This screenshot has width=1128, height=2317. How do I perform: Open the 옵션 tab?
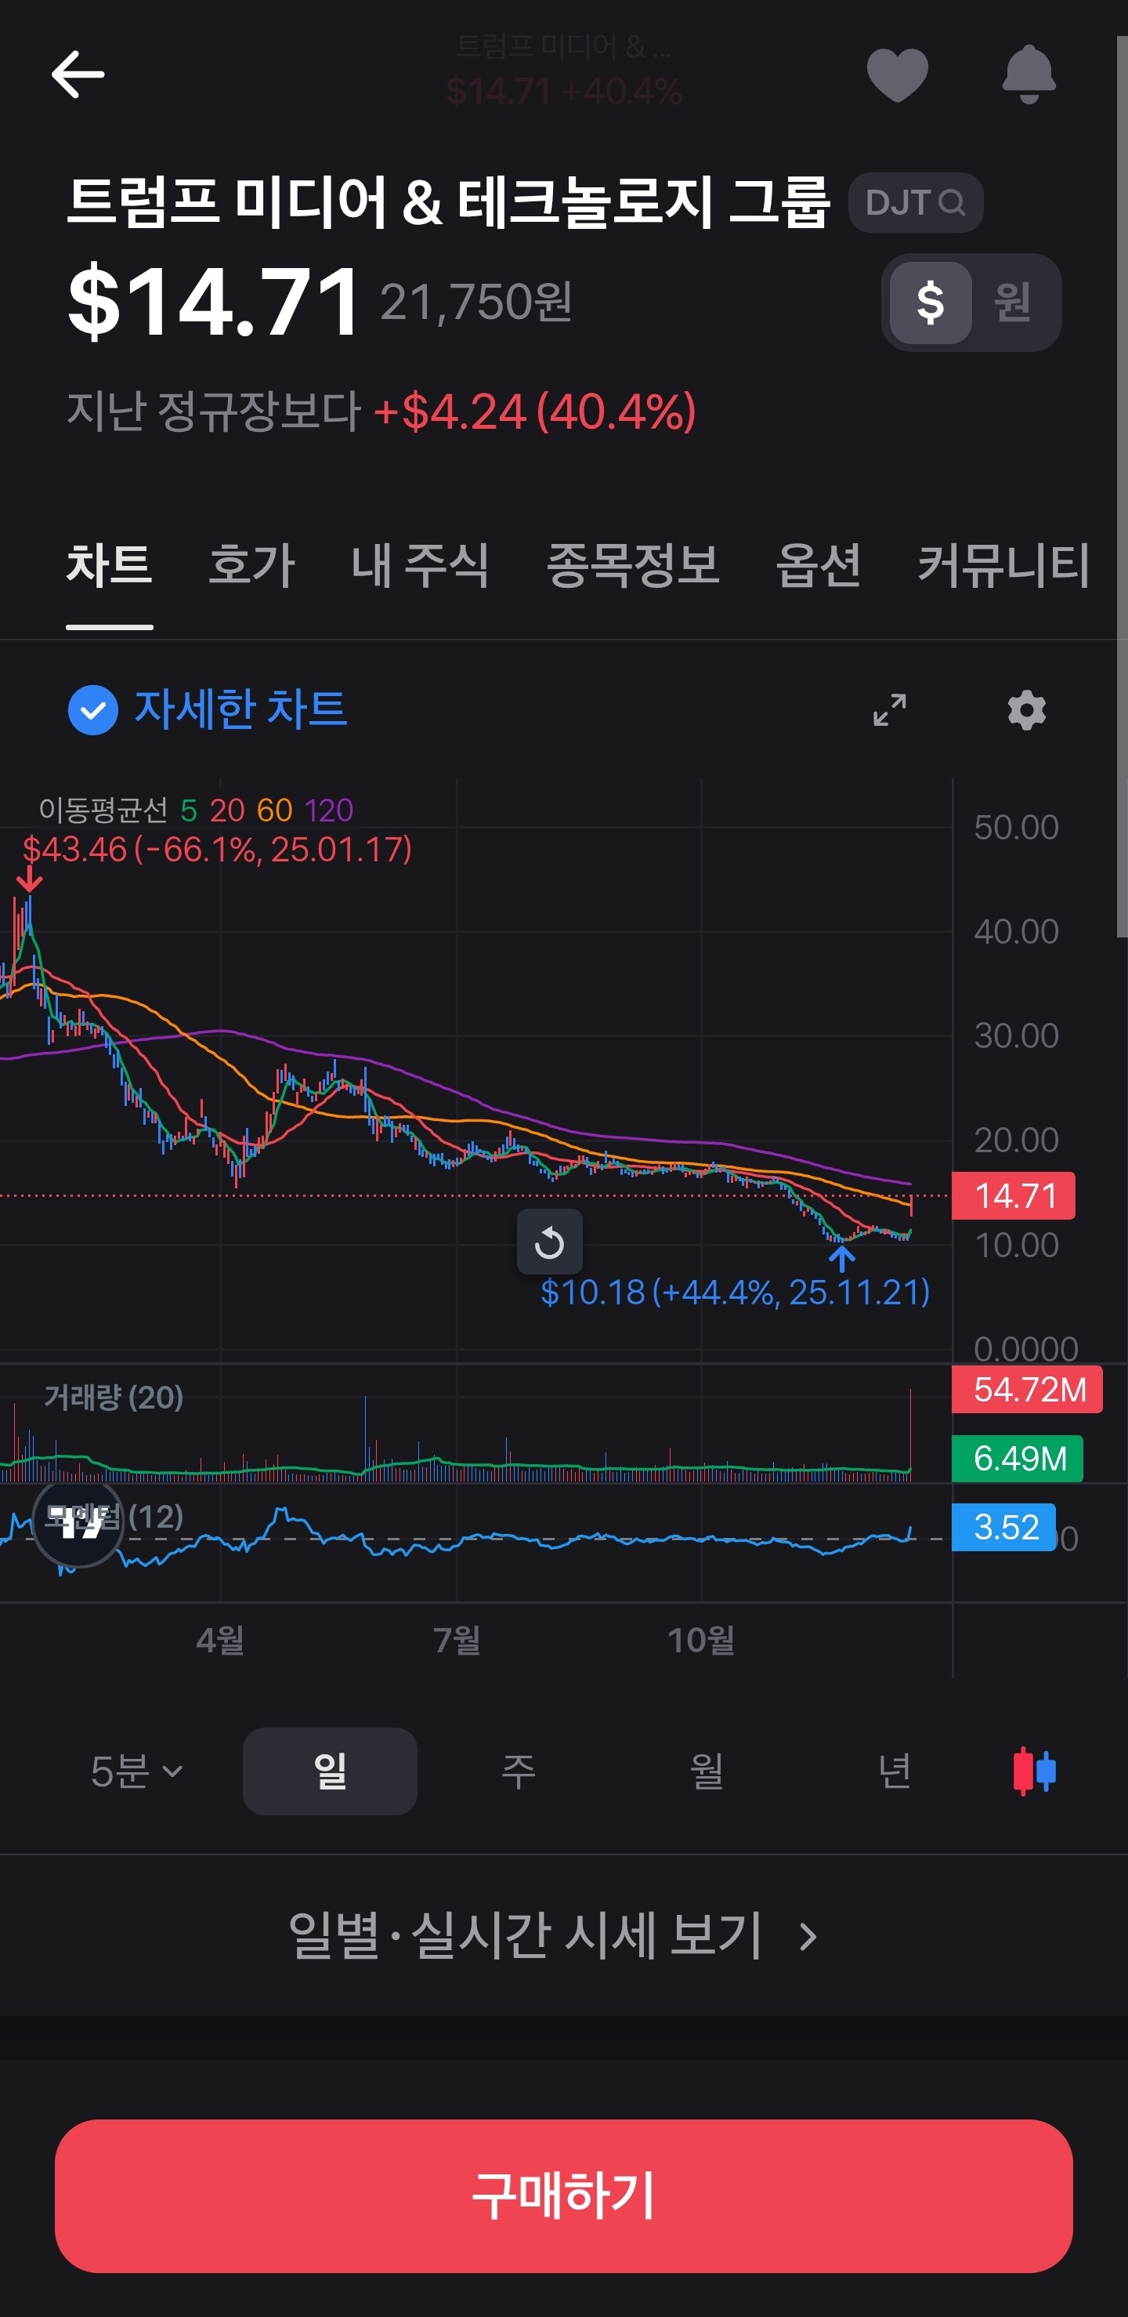(819, 567)
